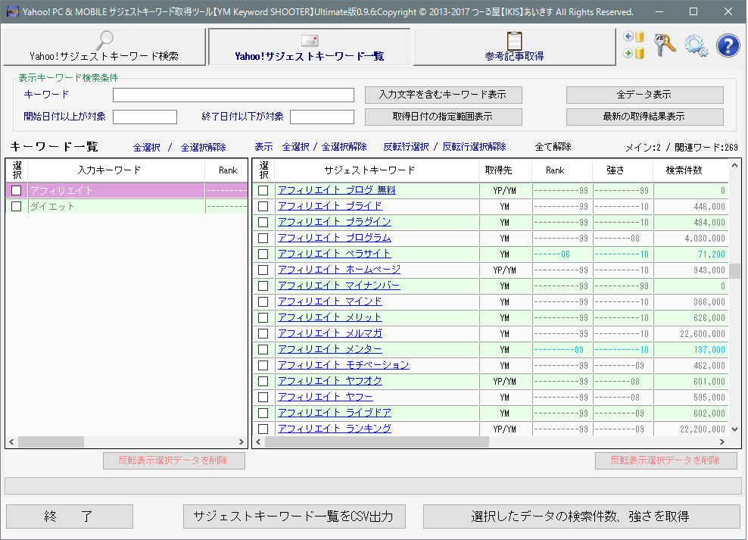Check the アフィリエイト プライド row
The width and height of the screenshot is (748, 540).
pyautogui.click(x=263, y=207)
